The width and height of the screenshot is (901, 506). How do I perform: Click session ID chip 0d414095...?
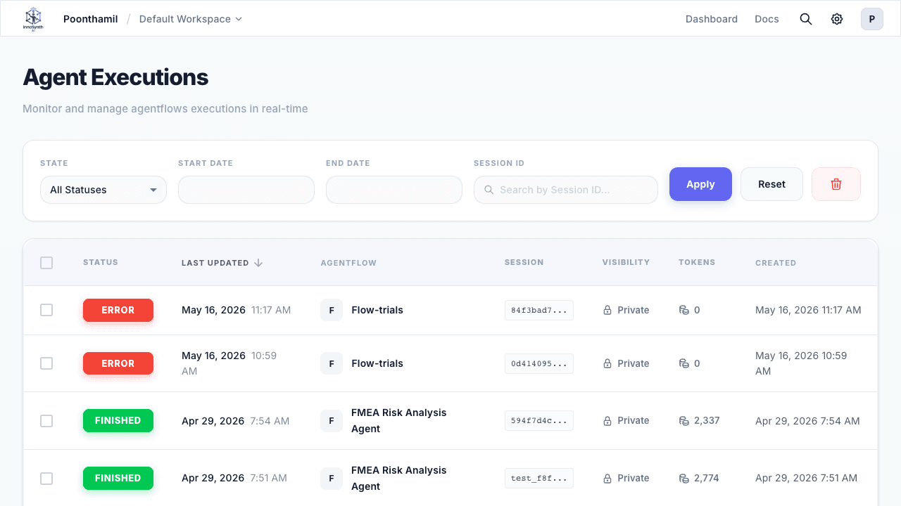[539, 363]
